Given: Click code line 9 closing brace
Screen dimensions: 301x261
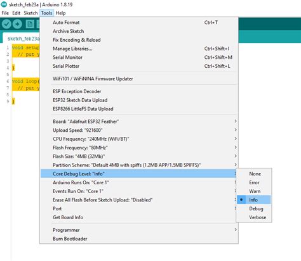Looking at the screenshot, I should tap(13, 101).
